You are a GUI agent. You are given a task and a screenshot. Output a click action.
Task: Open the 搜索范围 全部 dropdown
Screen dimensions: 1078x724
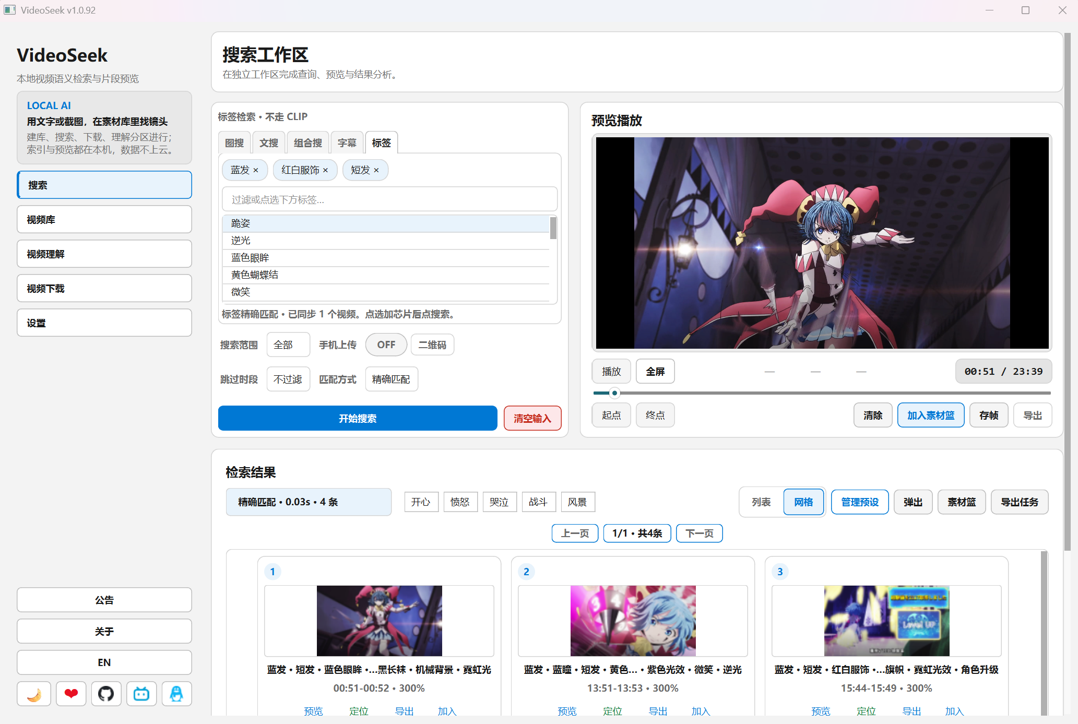pyautogui.click(x=288, y=345)
